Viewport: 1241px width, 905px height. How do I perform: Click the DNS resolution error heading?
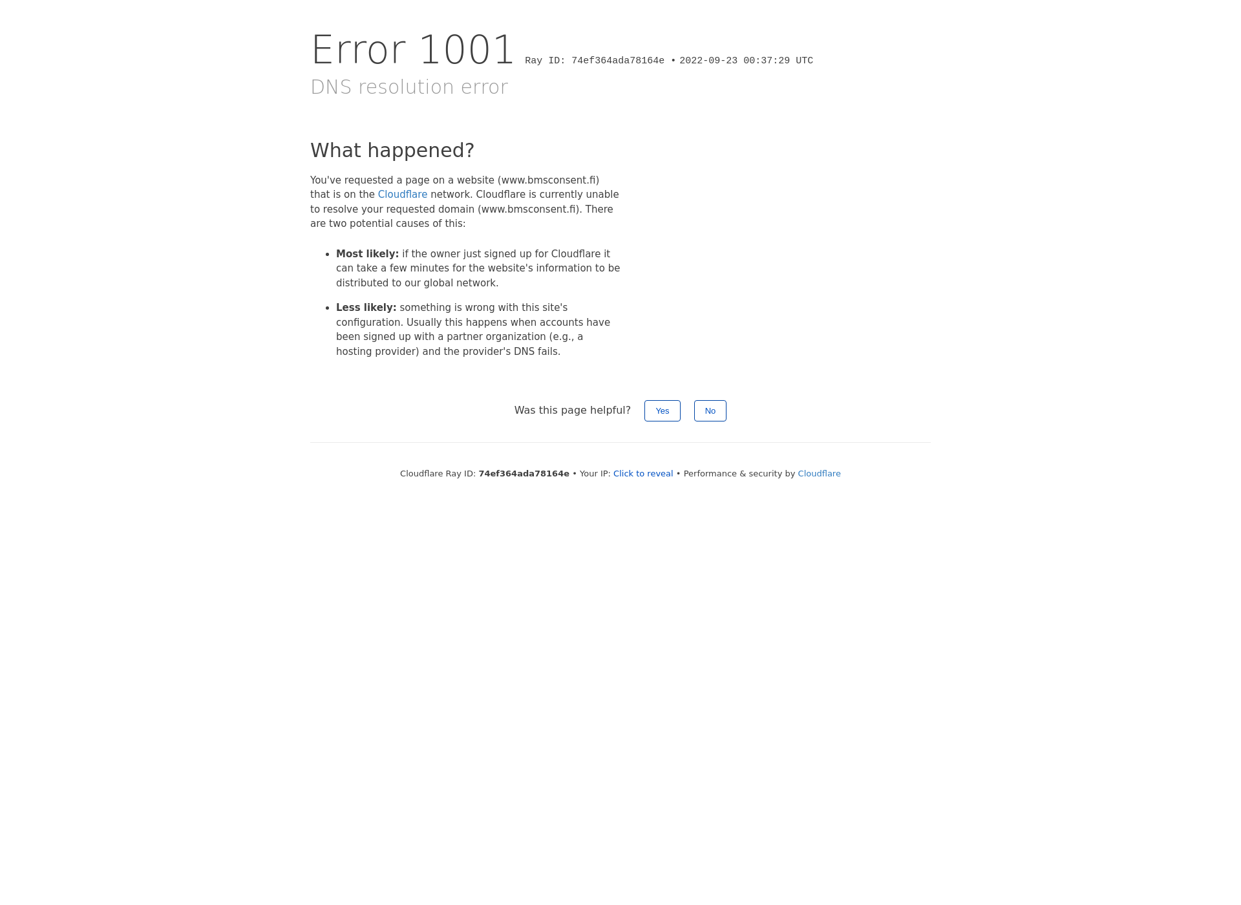click(408, 87)
